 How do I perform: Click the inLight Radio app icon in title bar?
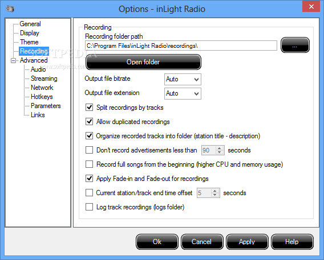click(10, 9)
